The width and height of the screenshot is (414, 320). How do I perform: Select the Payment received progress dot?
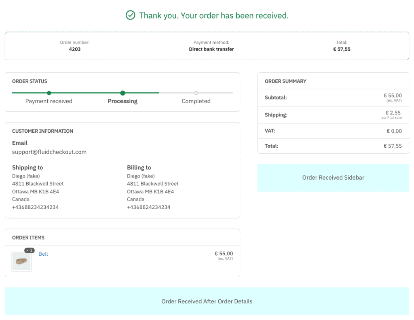click(x=49, y=93)
